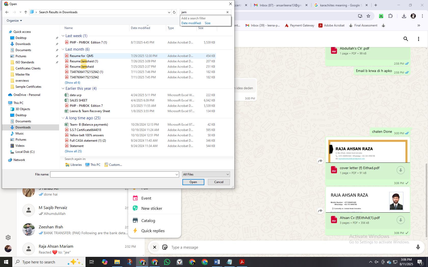Go up one folder level arrow
This screenshot has width=428, height=267.
[26, 12]
